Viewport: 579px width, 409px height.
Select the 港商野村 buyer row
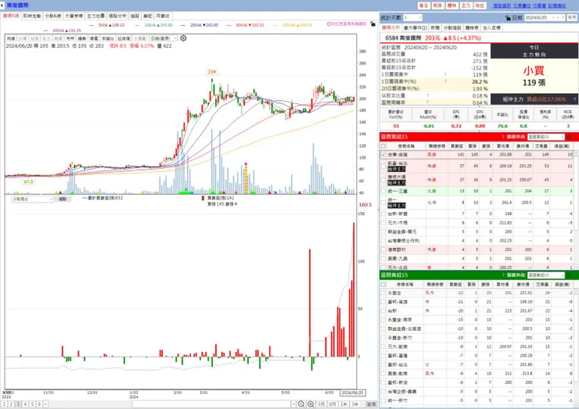pos(477,249)
